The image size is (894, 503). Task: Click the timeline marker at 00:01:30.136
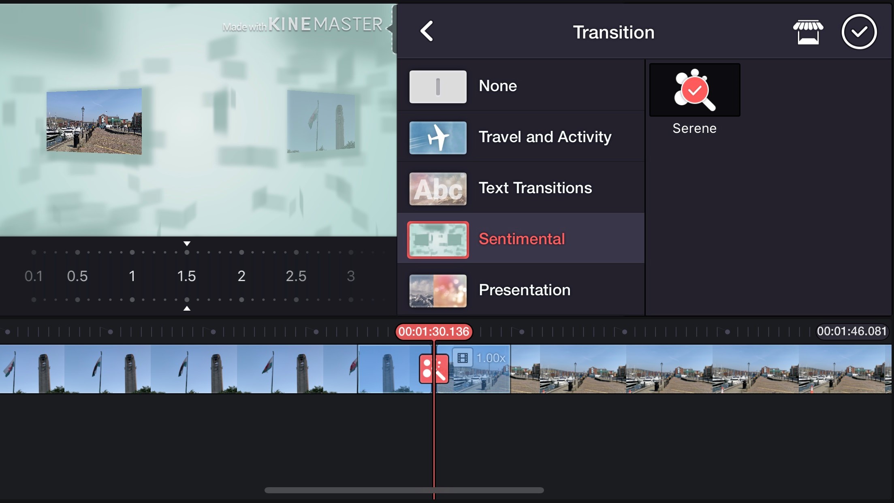point(435,331)
